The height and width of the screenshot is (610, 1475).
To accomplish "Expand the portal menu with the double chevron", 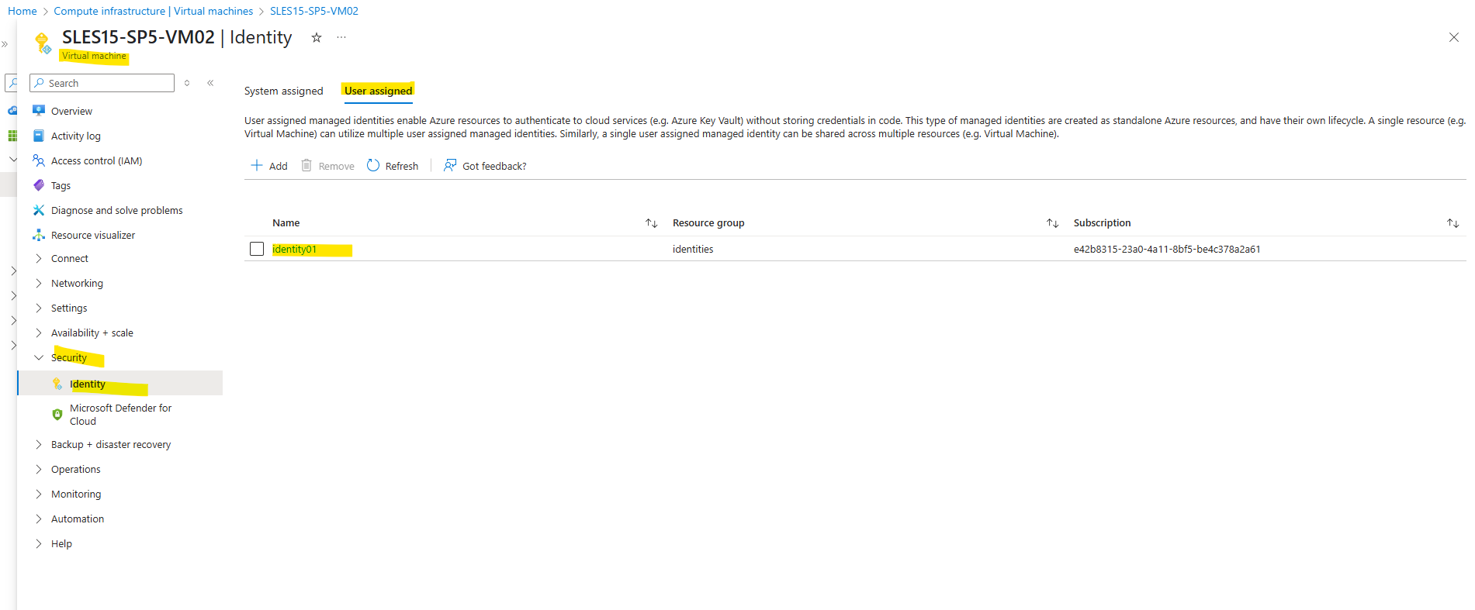I will click(5, 44).
